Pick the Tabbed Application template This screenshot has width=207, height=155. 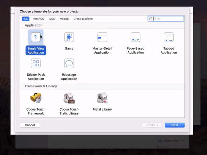[x=169, y=37]
